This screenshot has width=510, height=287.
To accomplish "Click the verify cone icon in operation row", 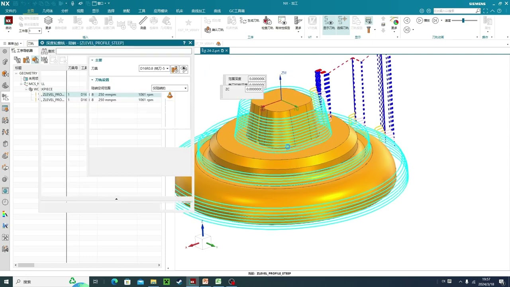I will 170,95.
